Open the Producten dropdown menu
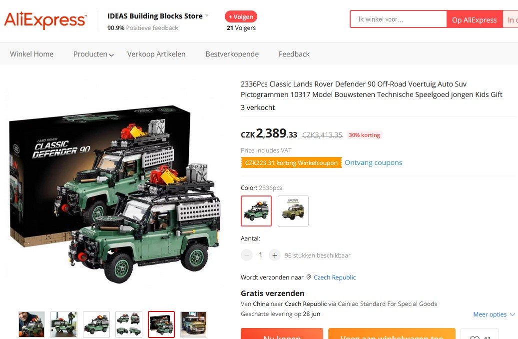This screenshot has width=518, height=339. 93,54
